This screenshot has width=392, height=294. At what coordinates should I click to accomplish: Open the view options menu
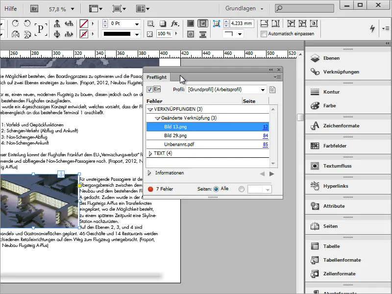[x=96, y=9]
